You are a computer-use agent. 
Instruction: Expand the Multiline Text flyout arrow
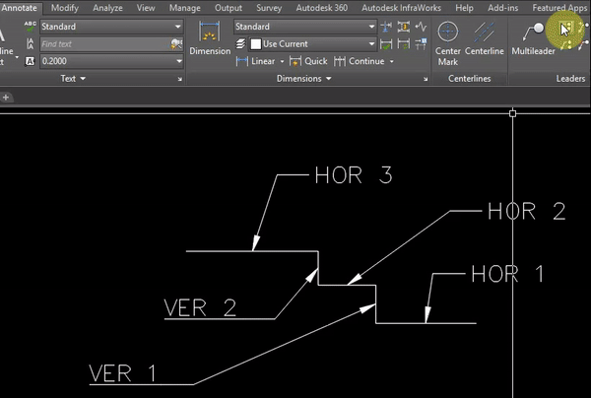17,57
